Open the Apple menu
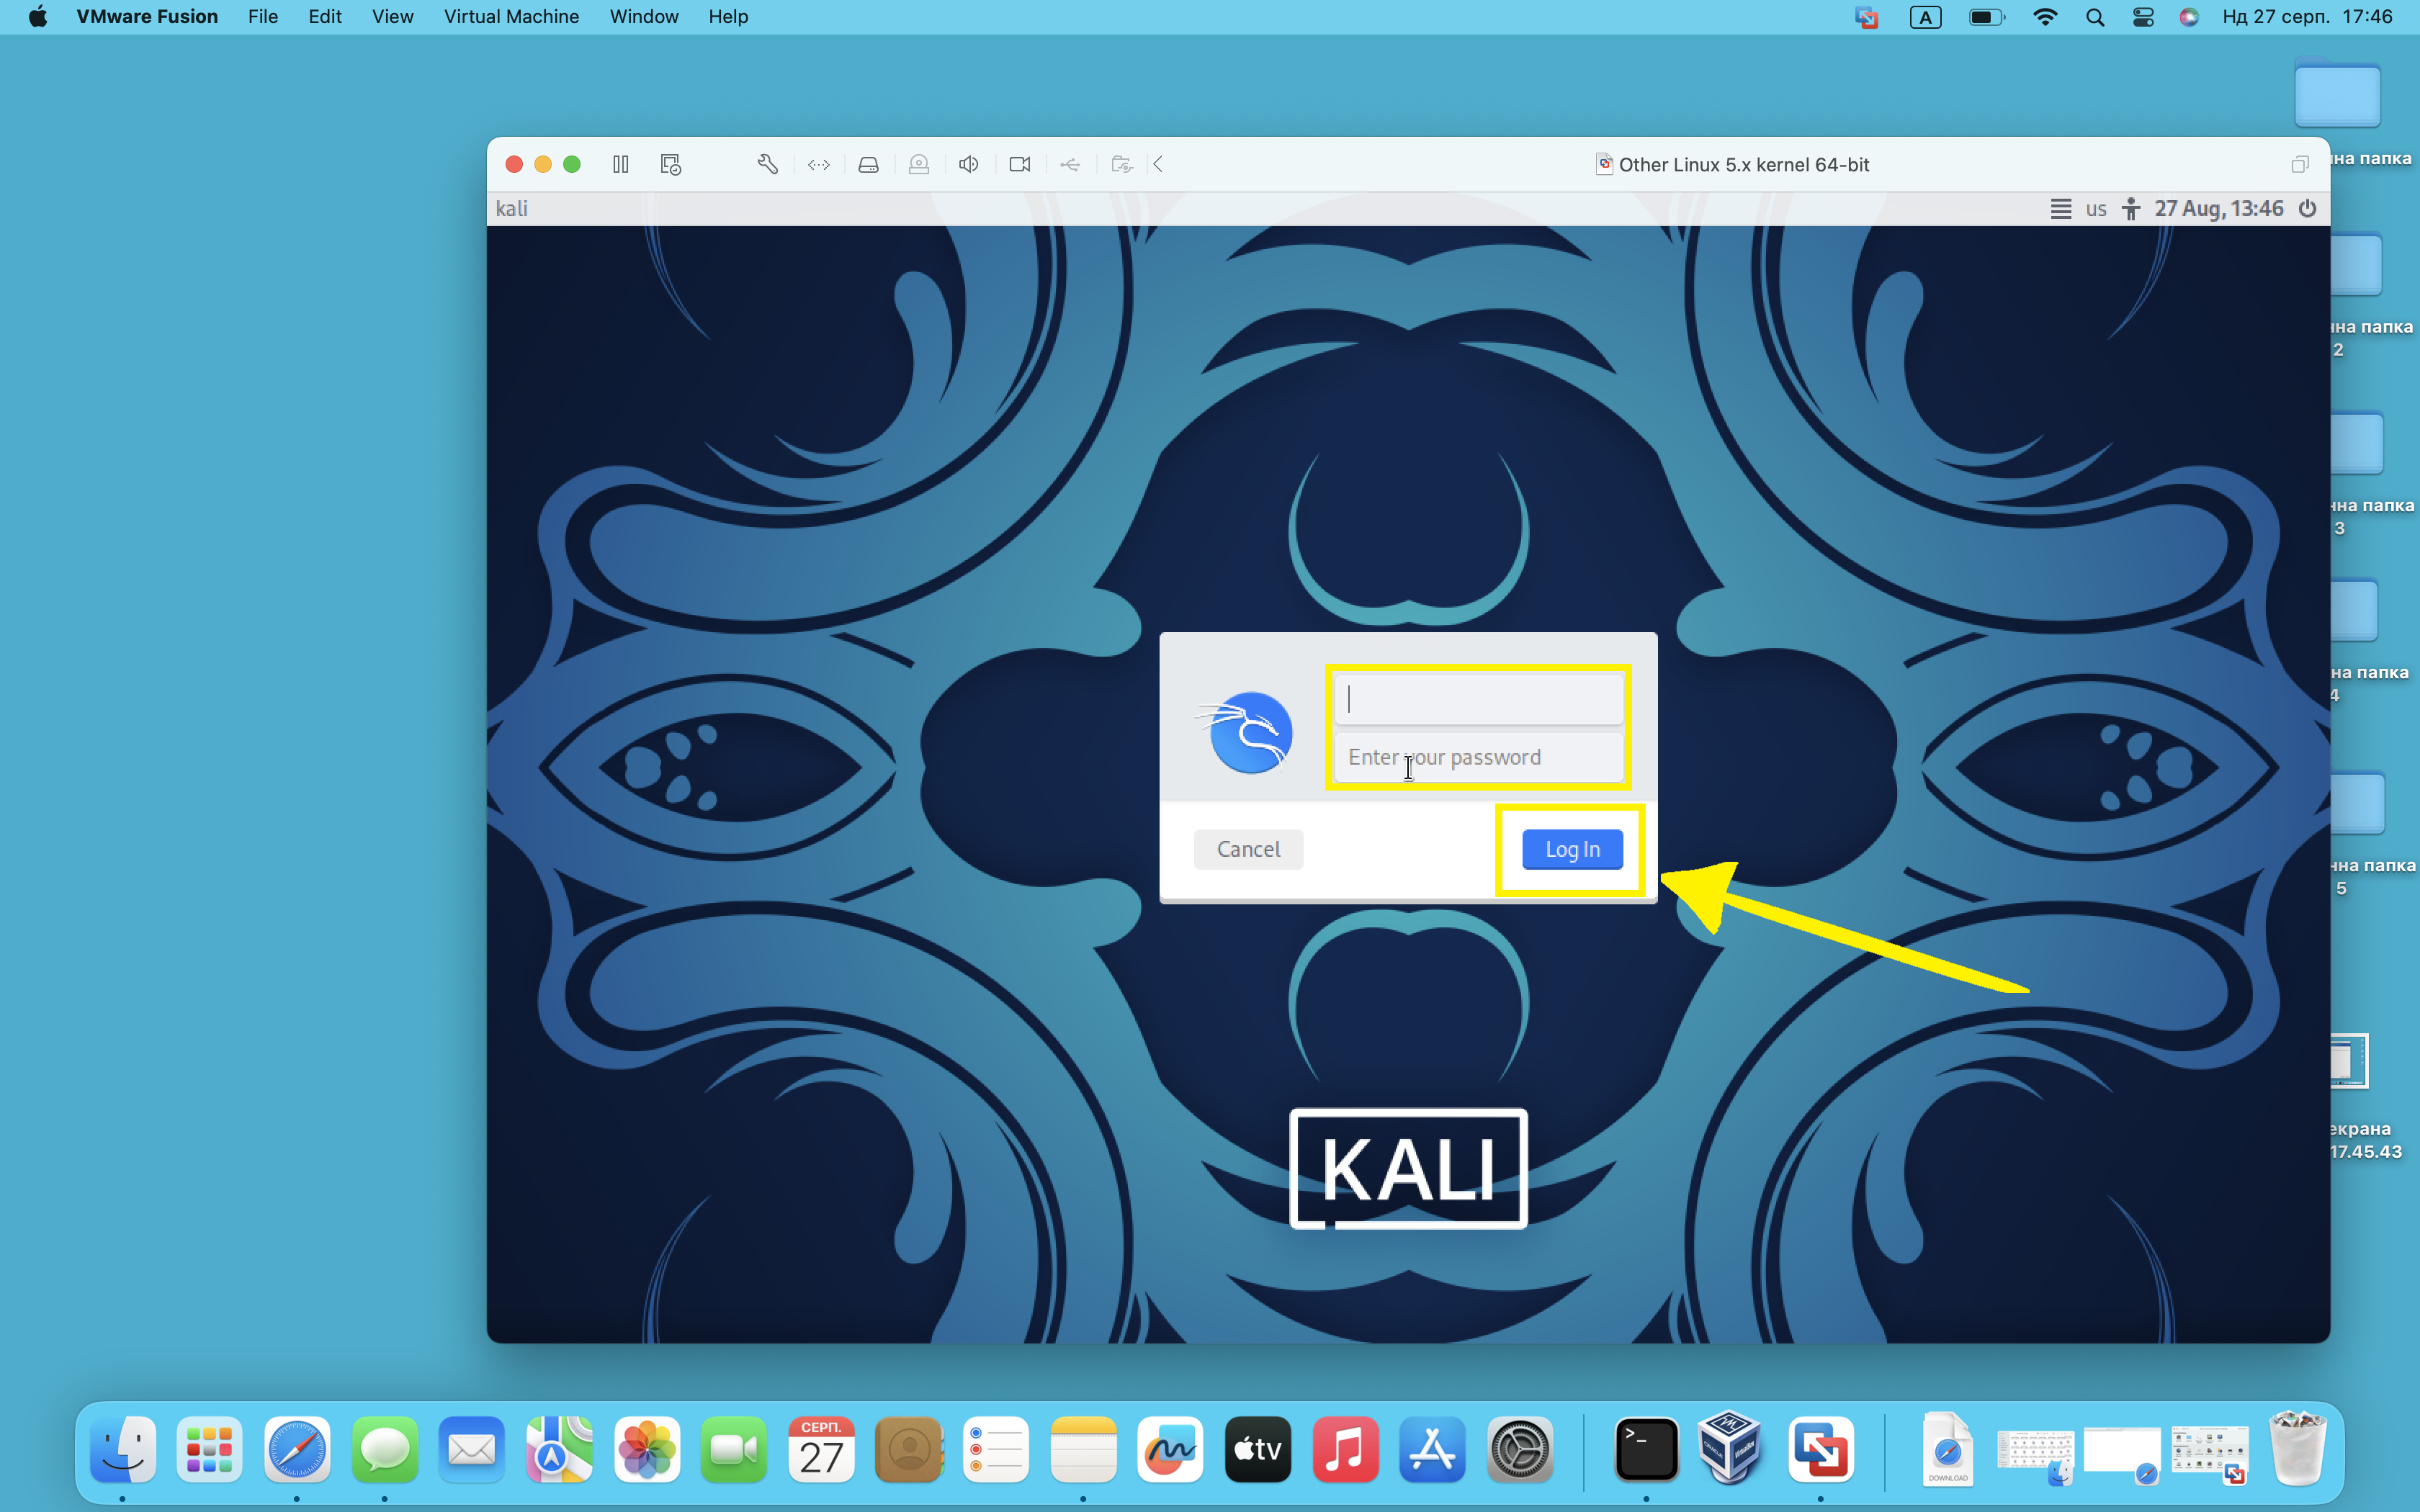 click(x=38, y=17)
